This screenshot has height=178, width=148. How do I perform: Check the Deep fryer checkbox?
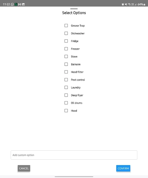[66, 95]
